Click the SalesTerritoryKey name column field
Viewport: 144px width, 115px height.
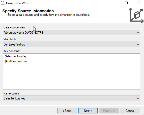click(71, 98)
